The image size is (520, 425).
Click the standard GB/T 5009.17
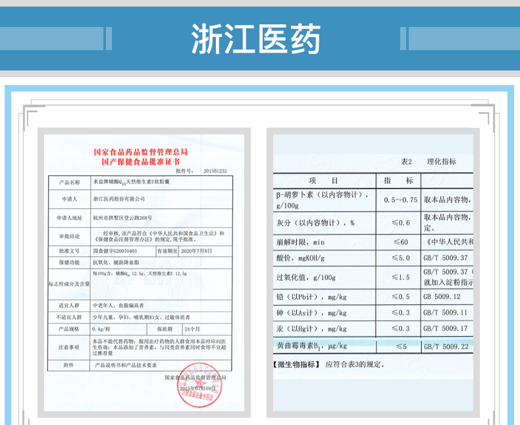[x=446, y=329]
